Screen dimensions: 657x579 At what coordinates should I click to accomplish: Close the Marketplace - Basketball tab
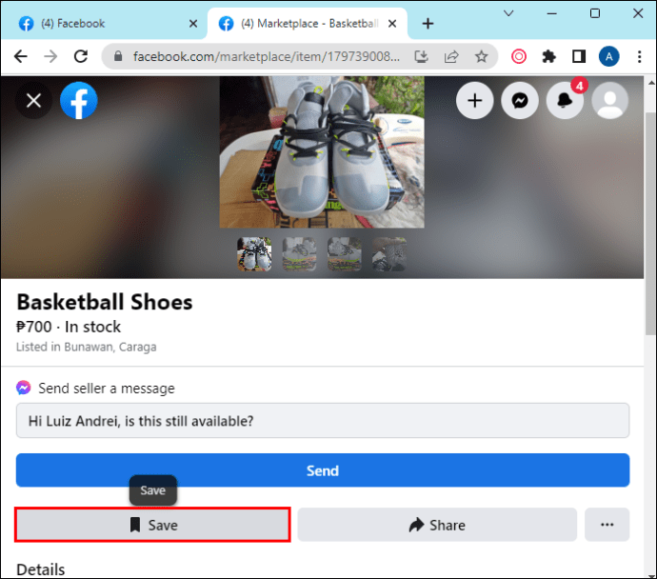coord(392,24)
